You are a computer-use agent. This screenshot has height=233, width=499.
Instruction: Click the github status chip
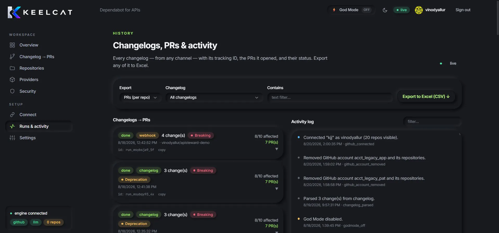click(x=19, y=222)
